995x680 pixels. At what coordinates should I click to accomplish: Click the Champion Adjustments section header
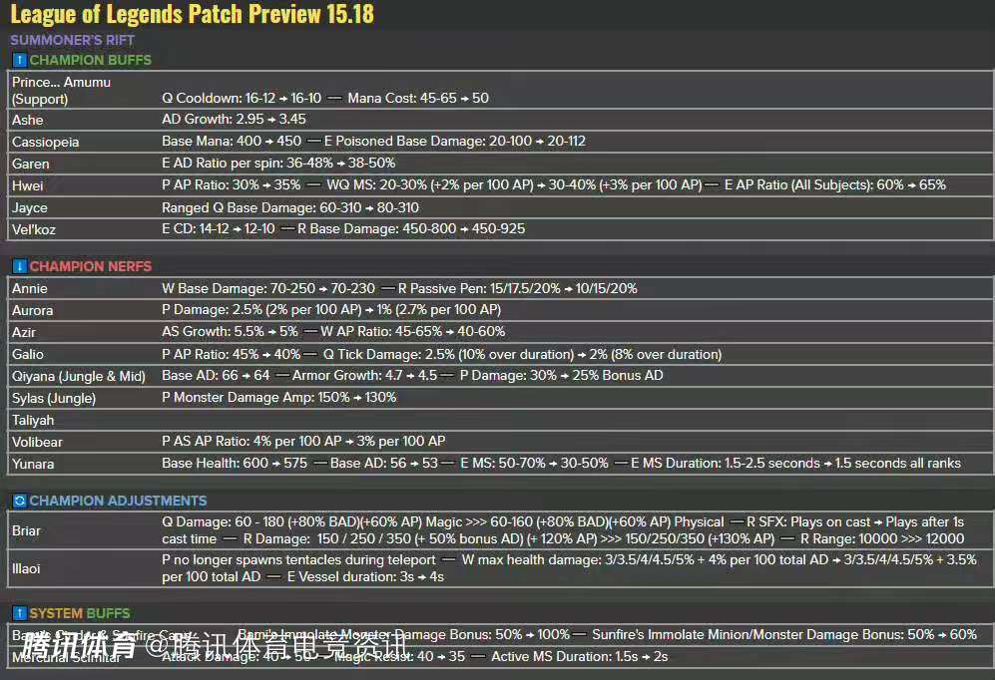[118, 501]
